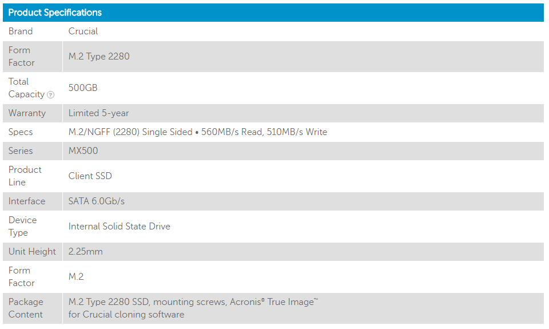Click the Limited 5-year warranty text
The image size is (549, 329).
tap(99, 113)
